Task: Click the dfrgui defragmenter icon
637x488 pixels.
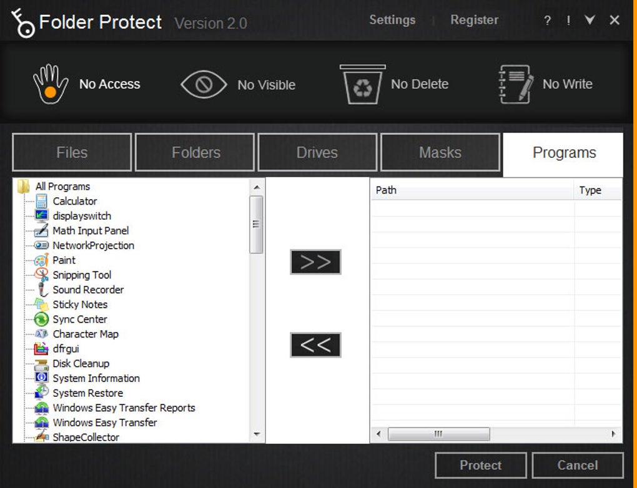Action: [x=41, y=349]
